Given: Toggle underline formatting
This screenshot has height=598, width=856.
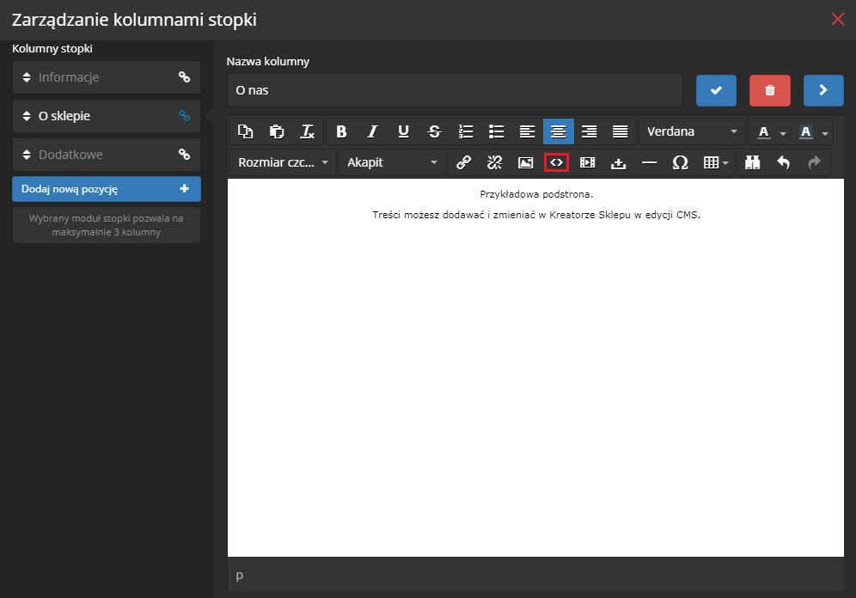Looking at the screenshot, I should pos(403,131).
